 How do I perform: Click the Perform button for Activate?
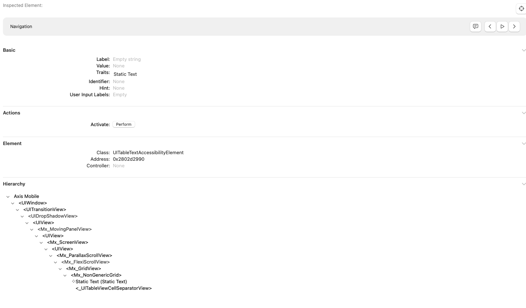pos(124,124)
